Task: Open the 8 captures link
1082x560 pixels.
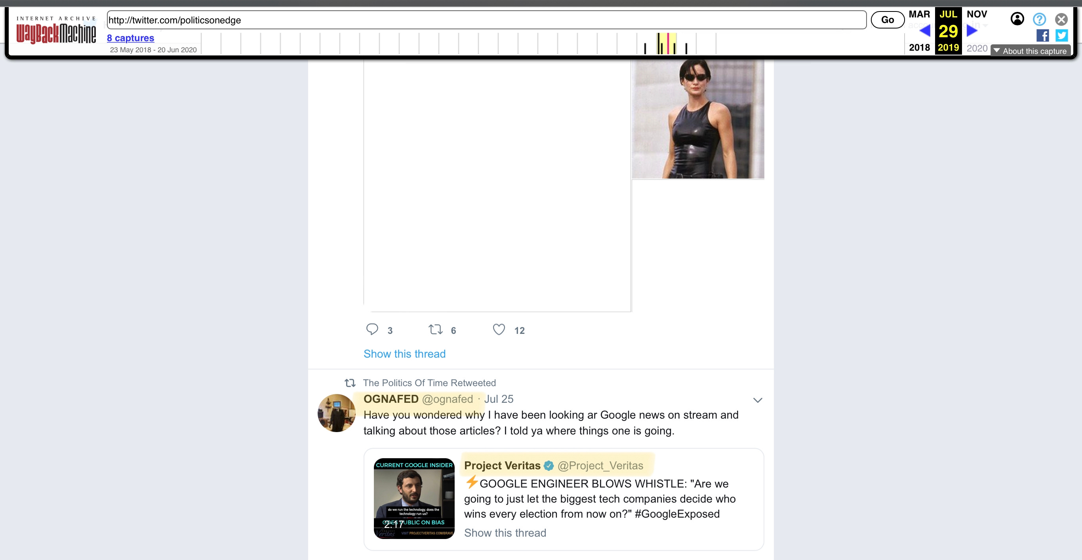Action: coord(130,38)
